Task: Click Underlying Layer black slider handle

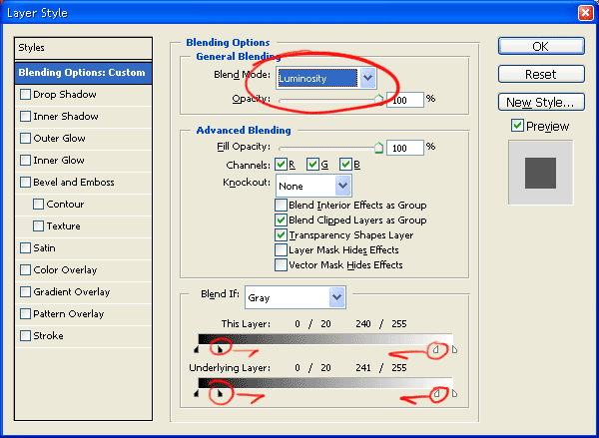Action: pos(220,394)
